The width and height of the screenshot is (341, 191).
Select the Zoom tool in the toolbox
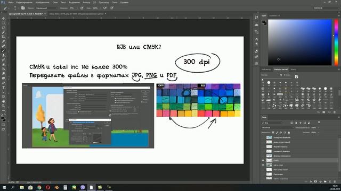click(3, 106)
